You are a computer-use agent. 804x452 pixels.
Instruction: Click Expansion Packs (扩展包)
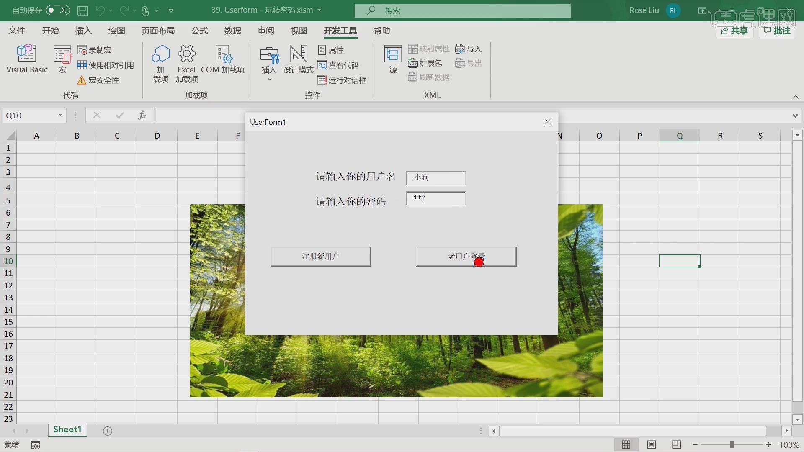tap(425, 63)
